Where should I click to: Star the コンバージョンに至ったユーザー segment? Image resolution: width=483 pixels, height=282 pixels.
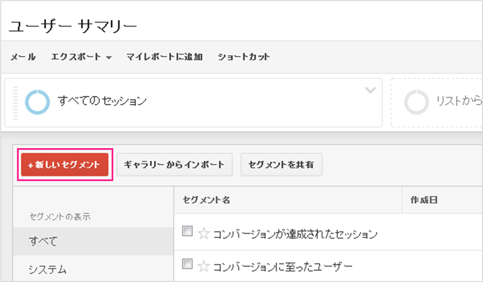tap(204, 266)
